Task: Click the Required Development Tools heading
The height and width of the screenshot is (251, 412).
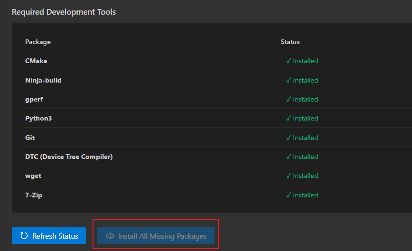Action: (64, 12)
